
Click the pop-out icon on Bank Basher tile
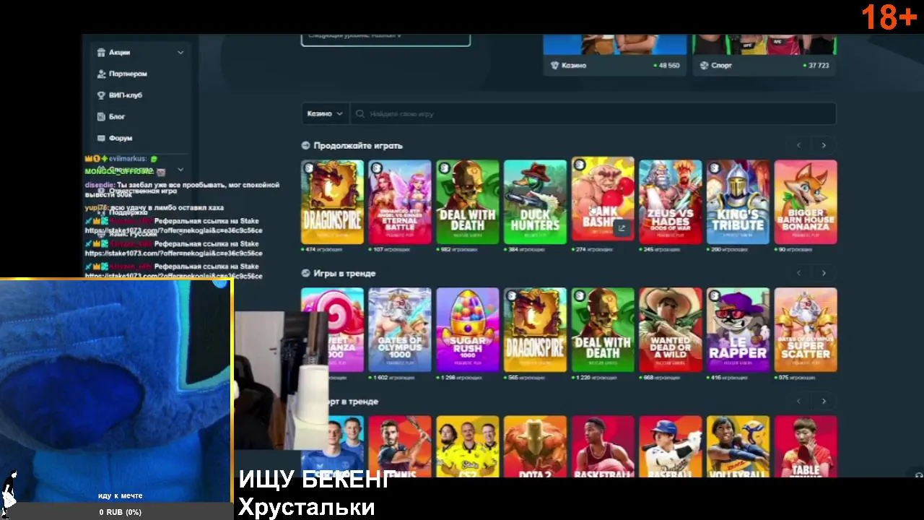click(621, 228)
